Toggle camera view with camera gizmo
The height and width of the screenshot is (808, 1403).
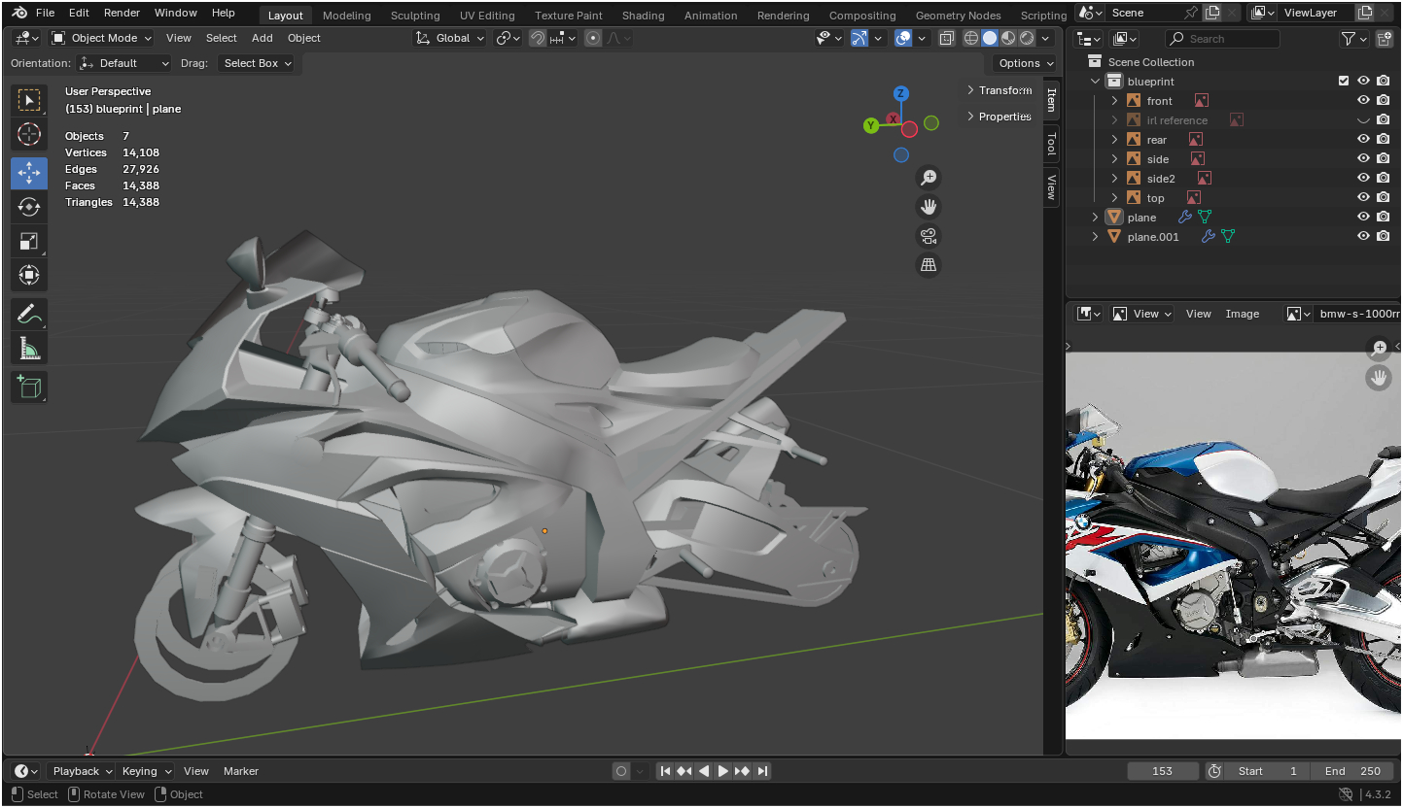pos(929,236)
